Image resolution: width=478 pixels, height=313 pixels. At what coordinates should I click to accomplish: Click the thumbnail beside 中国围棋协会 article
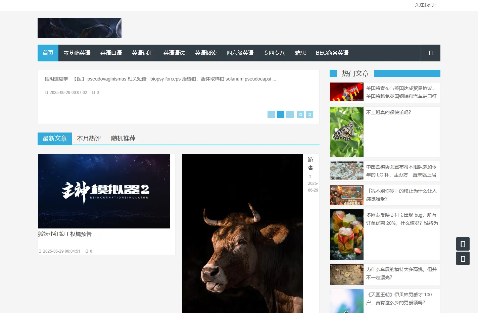click(347, 170)
